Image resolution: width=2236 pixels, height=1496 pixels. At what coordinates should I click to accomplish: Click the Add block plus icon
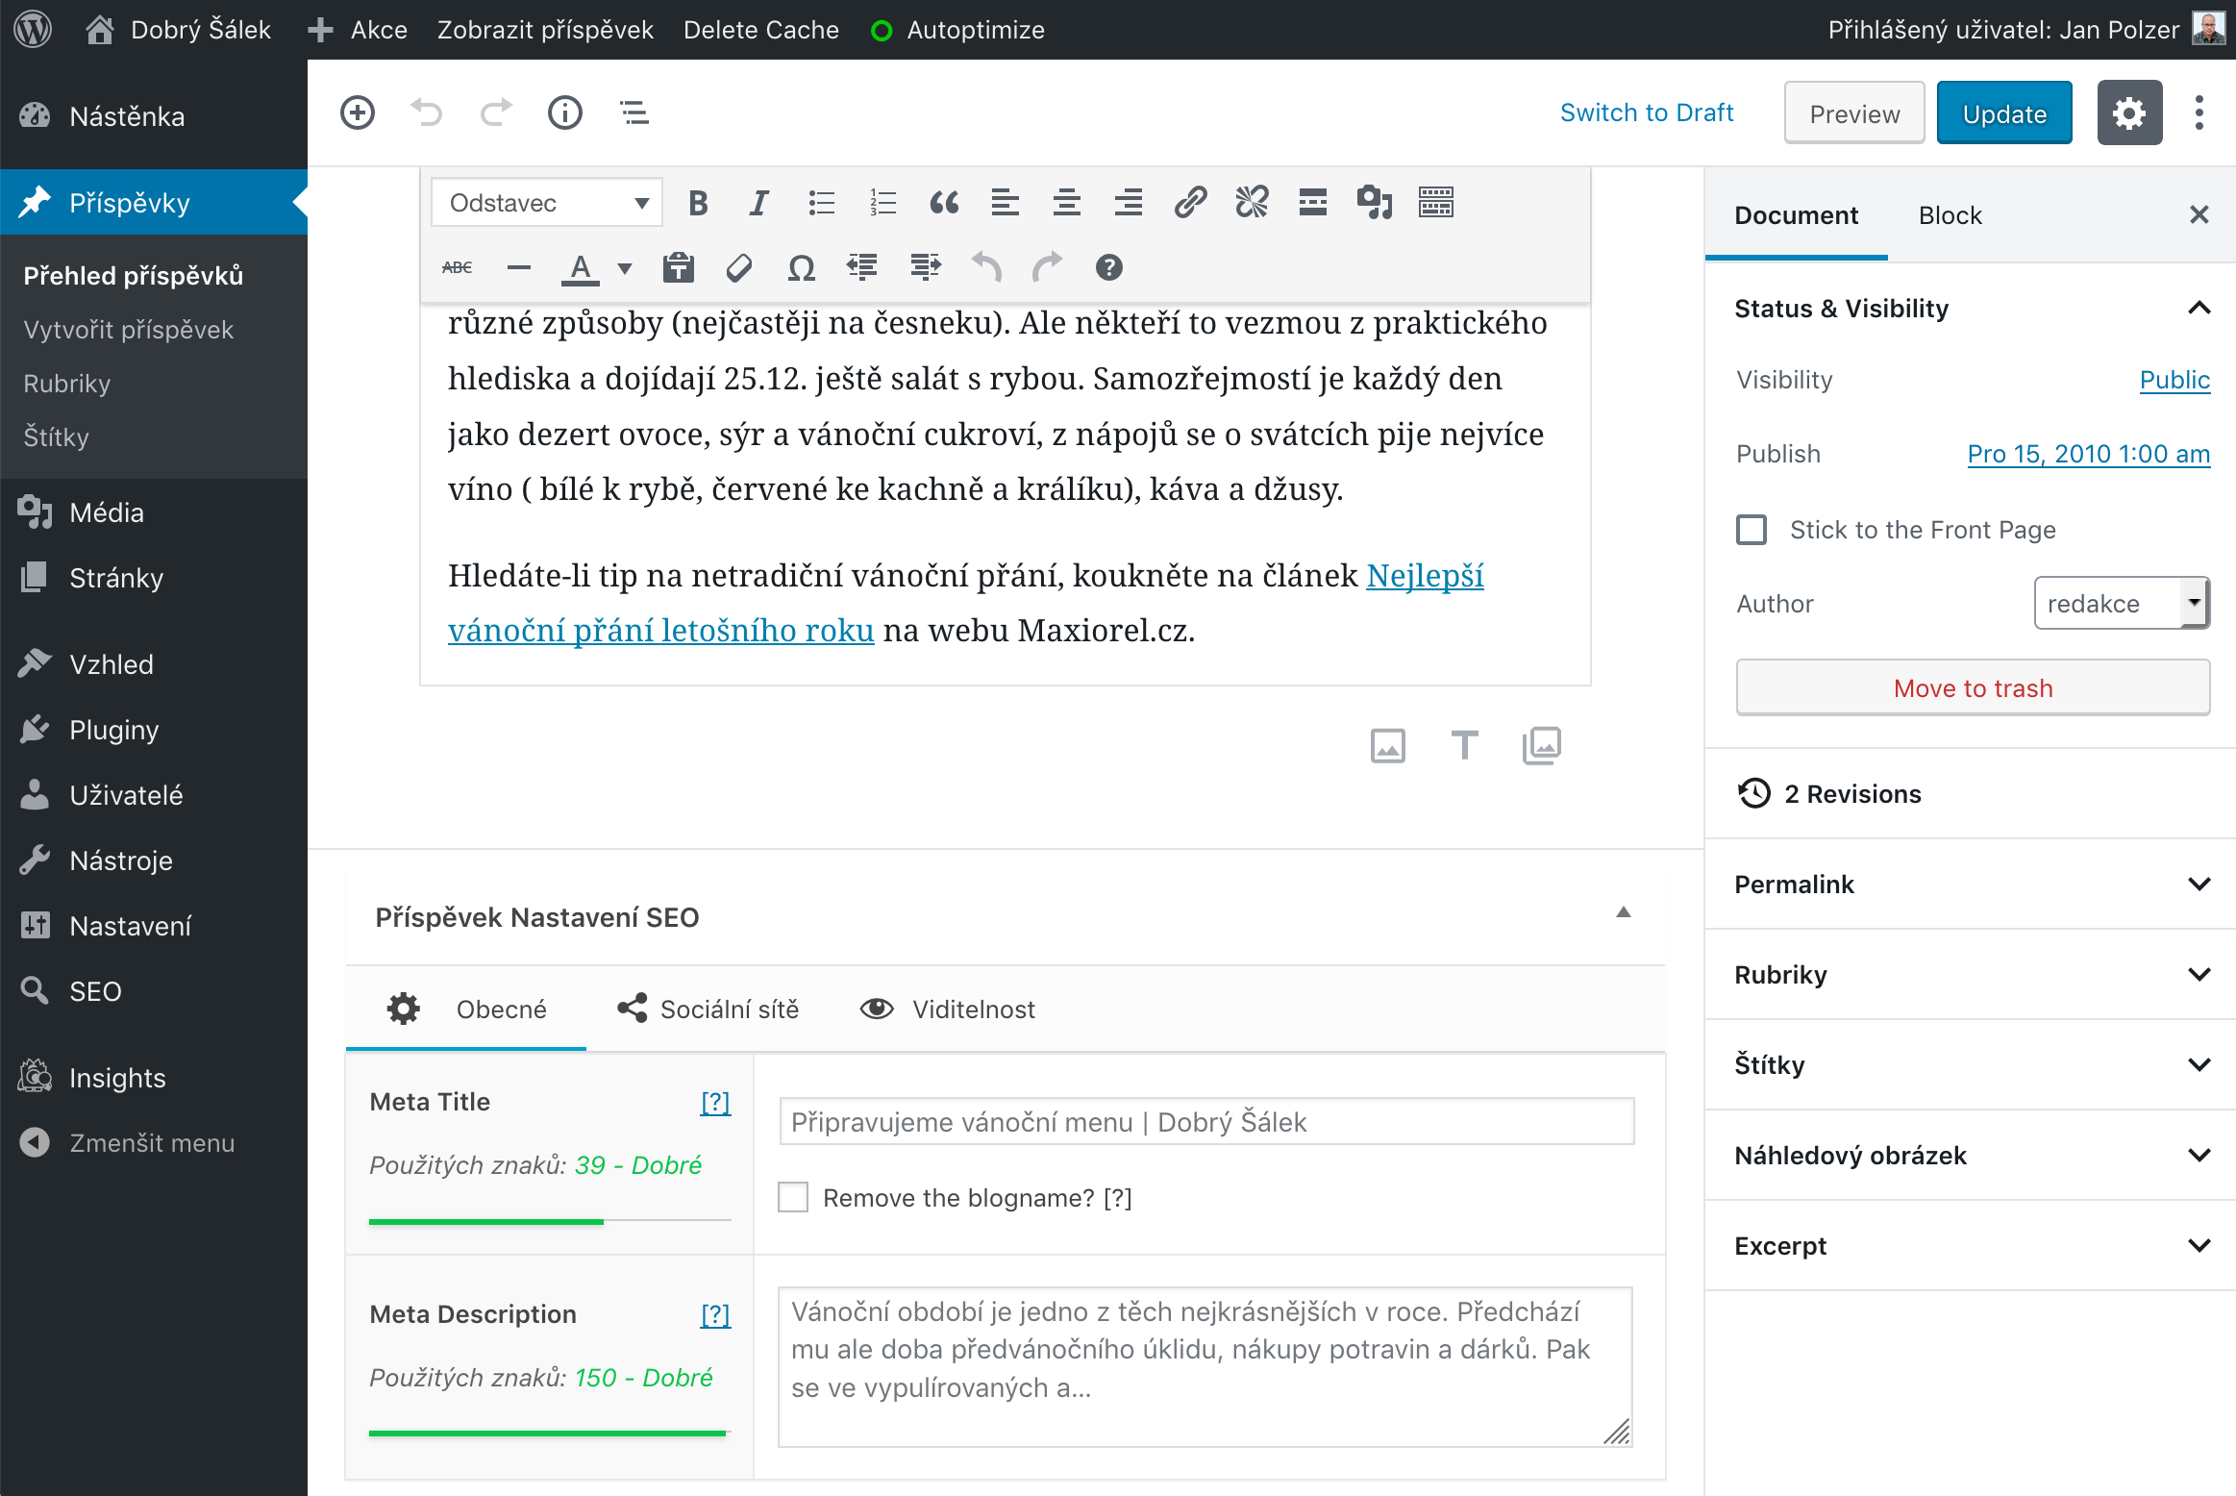coord(358,112)
